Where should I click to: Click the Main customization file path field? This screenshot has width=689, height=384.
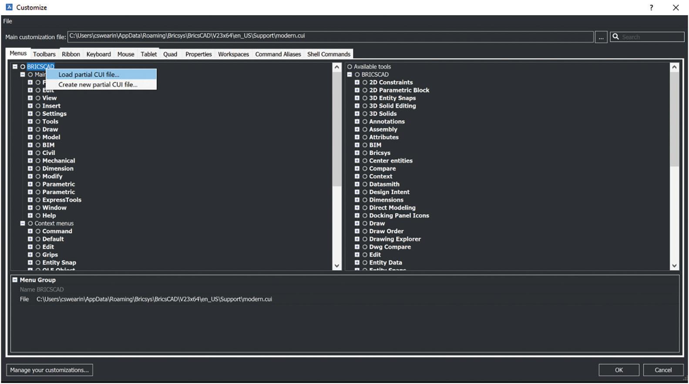pyautogui.click(x=330, y=37)
